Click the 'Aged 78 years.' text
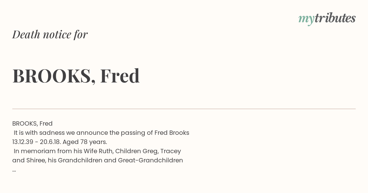 point(85,142)
